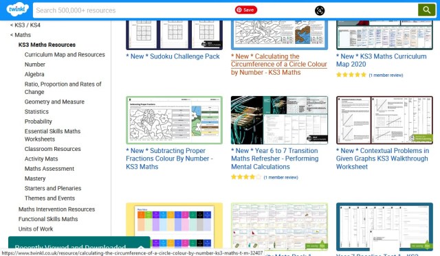Open 1 member review for Curriculum Map
Screen dimensions: 440x256
pyautogui.click(x=386, y=75)
